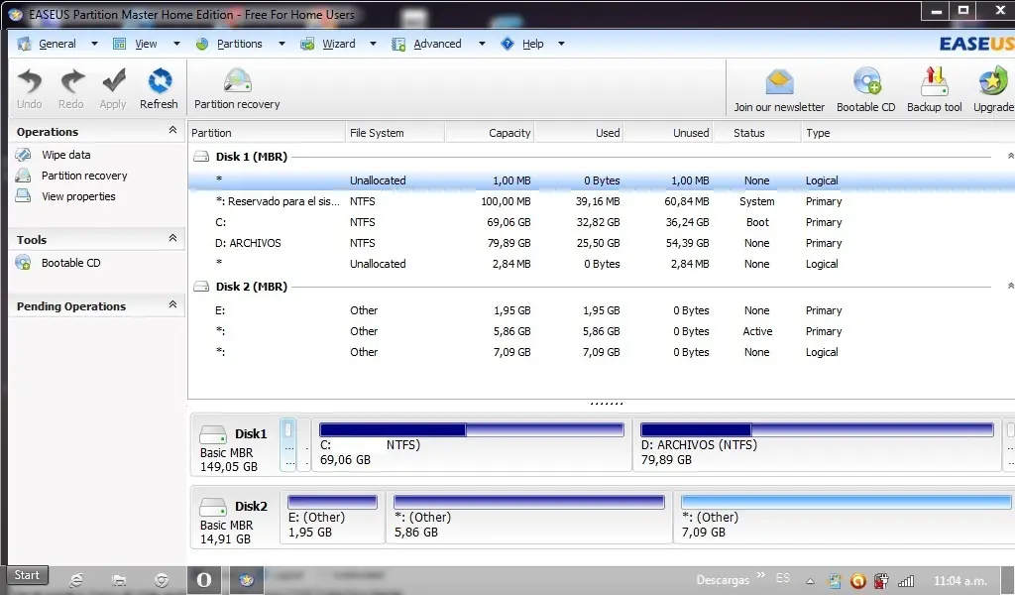Click the EASEUS logo
Viewport: 1015px width, 595px height.
[x=976, y=44]
